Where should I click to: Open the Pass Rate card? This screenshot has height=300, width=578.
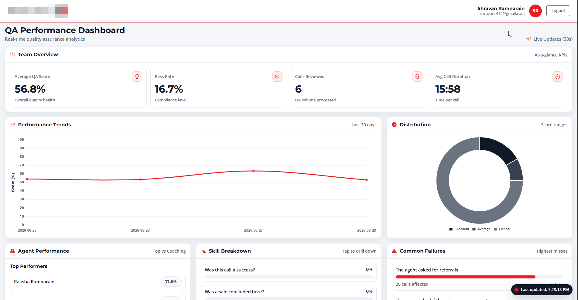coord(219,87)
